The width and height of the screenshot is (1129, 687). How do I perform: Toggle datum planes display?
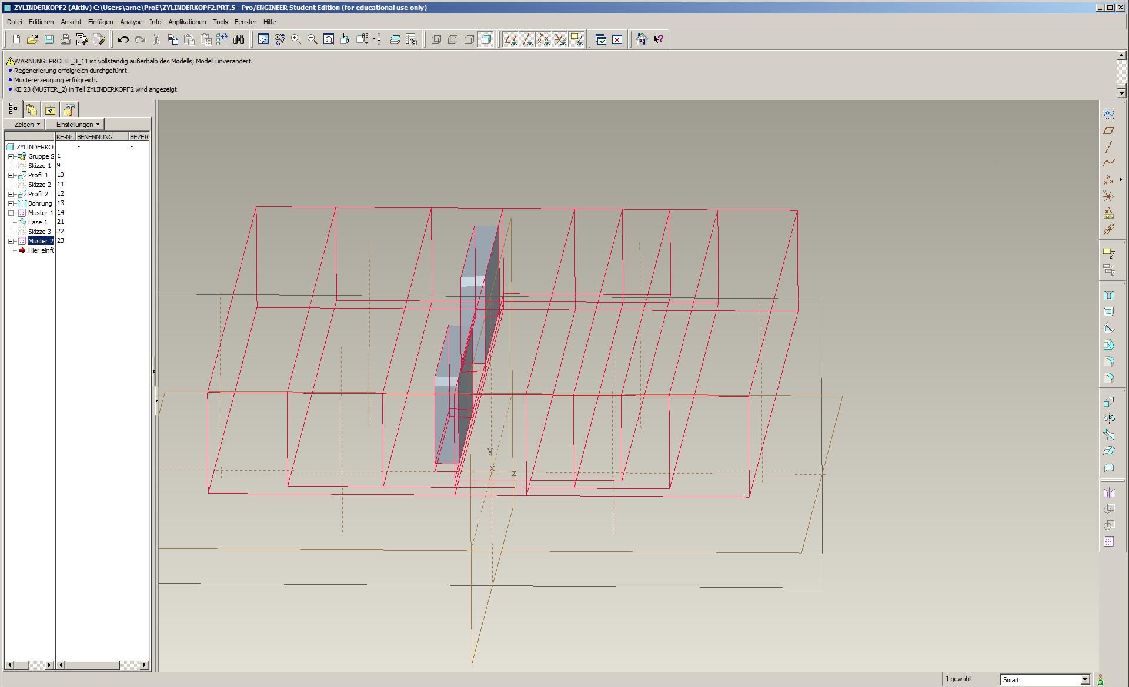[x=510, y=39]
